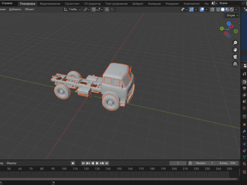The image size is (247, 185).
Task: Open the Physics properties tab
Action: [x=244, y=144]
